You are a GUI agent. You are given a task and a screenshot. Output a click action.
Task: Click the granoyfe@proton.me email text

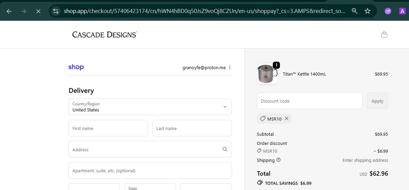pos(204,68)
